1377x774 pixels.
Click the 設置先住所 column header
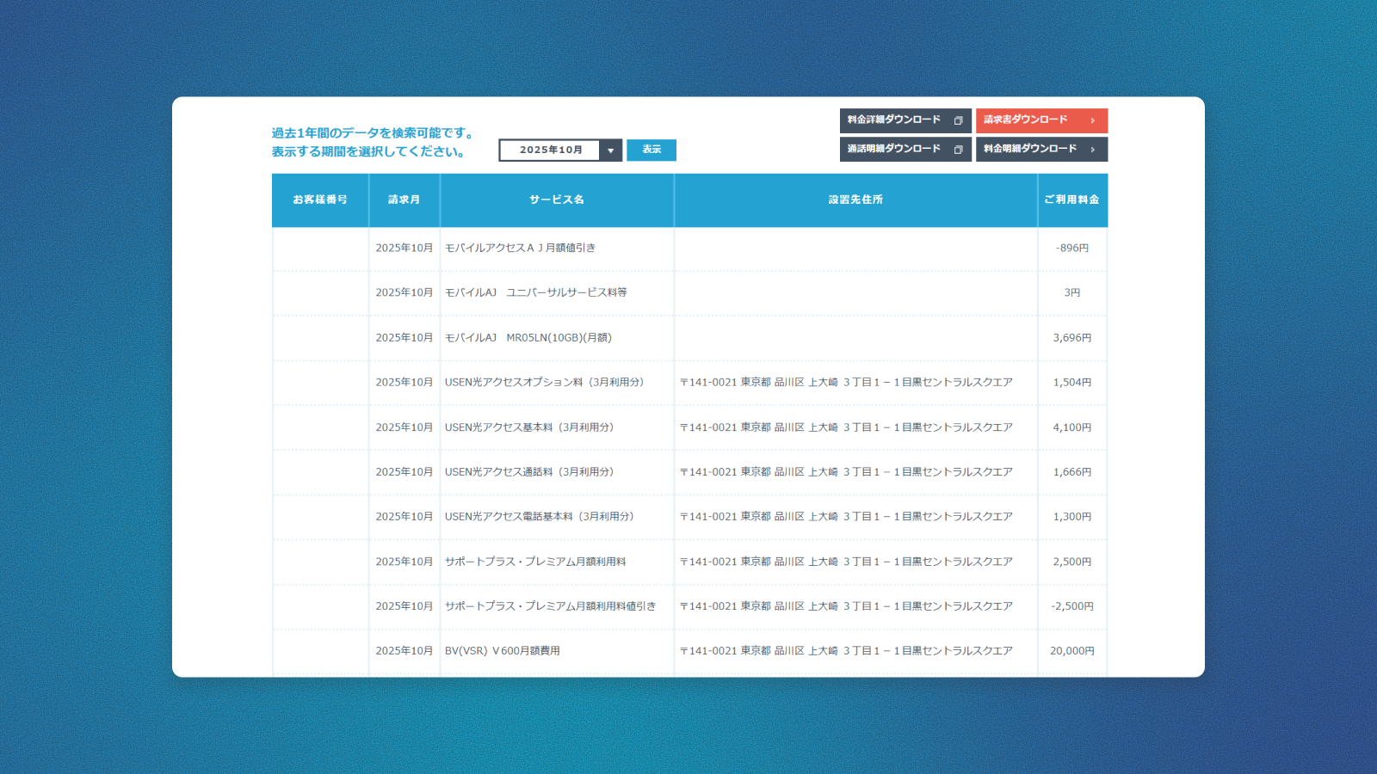click(x=855, y=200)
